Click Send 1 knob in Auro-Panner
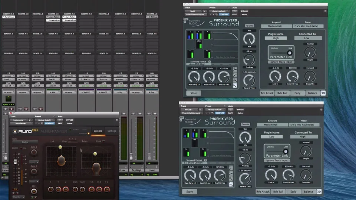 click(34, 152)
